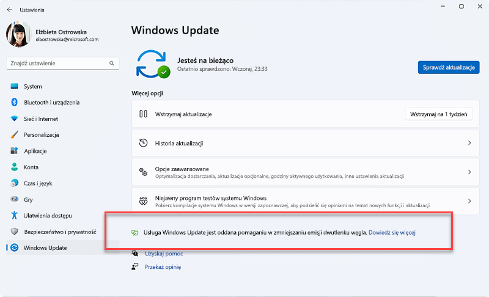The width and height of the screenshot is (489, 297).
Task: Click the Ułatwienia dostępu accessibility icon
Action: (x=14, y=215)
